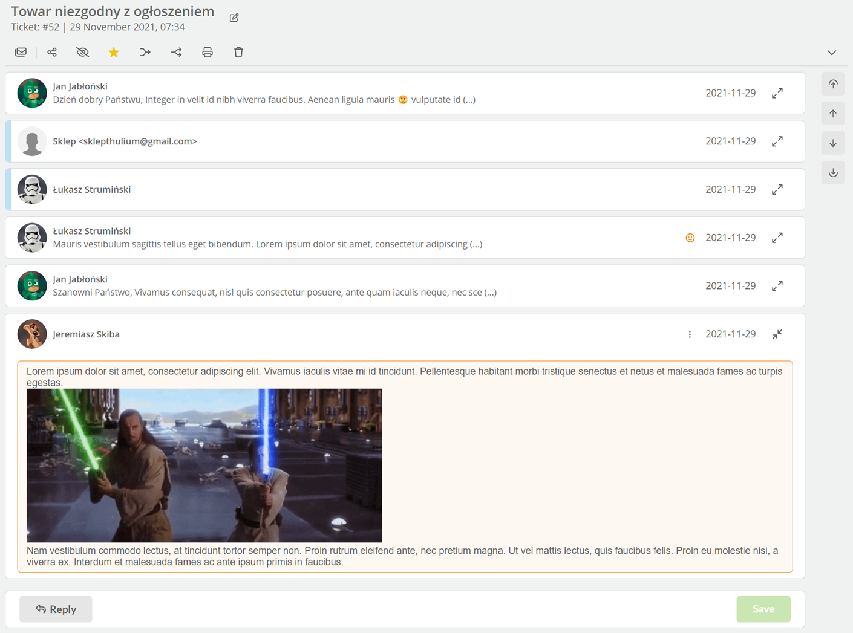Click the 2021-11-29 date on Jeremiasz Skiba's message
Screen dimensions: 853x633
[x=730, y=334]
